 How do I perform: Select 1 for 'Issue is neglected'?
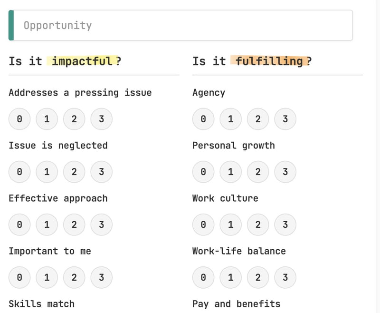click(47, 172)
